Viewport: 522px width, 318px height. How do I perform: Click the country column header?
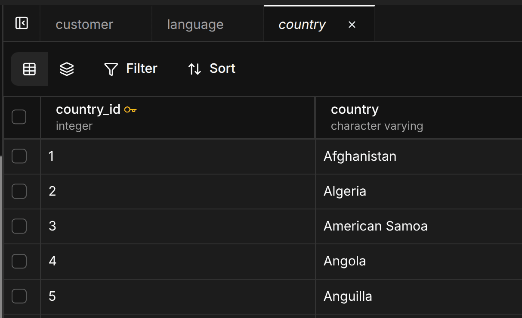(x=355, y=110)
